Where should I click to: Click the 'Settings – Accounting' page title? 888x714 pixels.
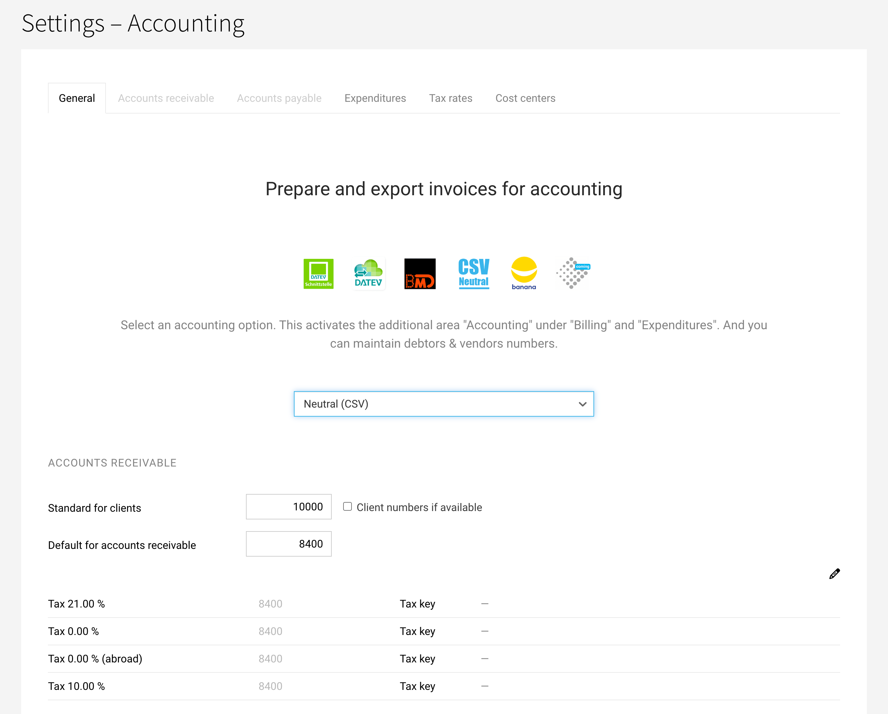(x=133, y=24)
